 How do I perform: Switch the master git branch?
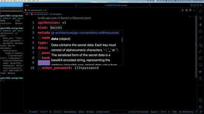point(33,112)
